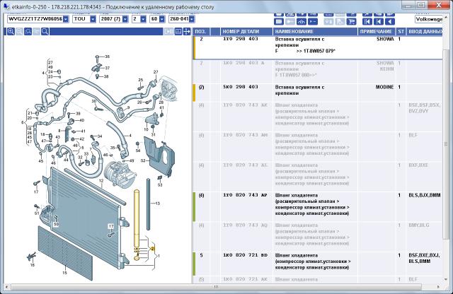Click the left triangle back icon
Viewport: 453px width, 294px height.
[390, 21]
